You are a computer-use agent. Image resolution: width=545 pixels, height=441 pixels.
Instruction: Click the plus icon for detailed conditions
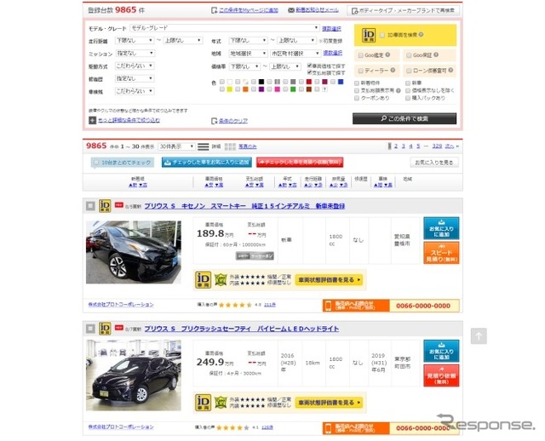pos(92,120)
